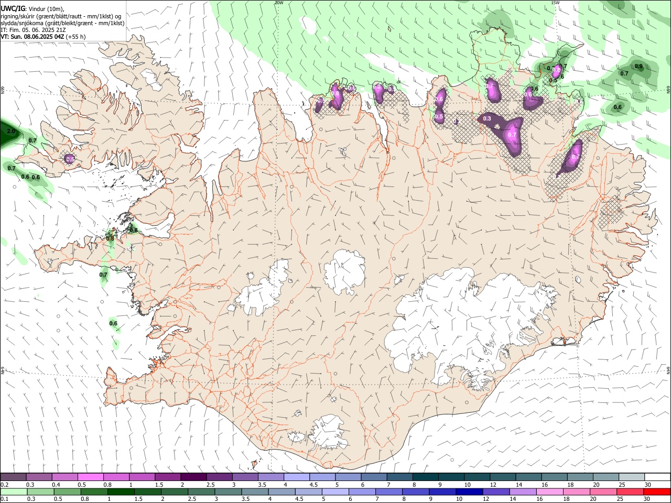This screenshot has width=671, height=503.
Task: Click the '0.1' label under the rain scale
Action: click(x=4, y=499)
